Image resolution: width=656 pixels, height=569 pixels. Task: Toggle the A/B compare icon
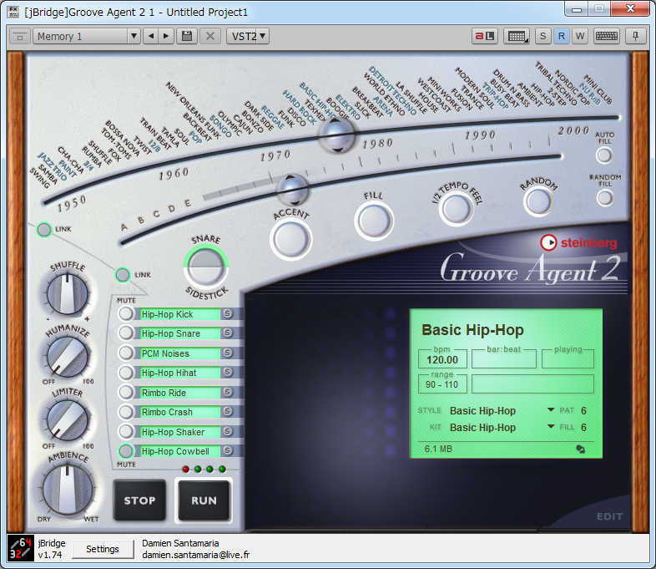(x=484, y=37)
